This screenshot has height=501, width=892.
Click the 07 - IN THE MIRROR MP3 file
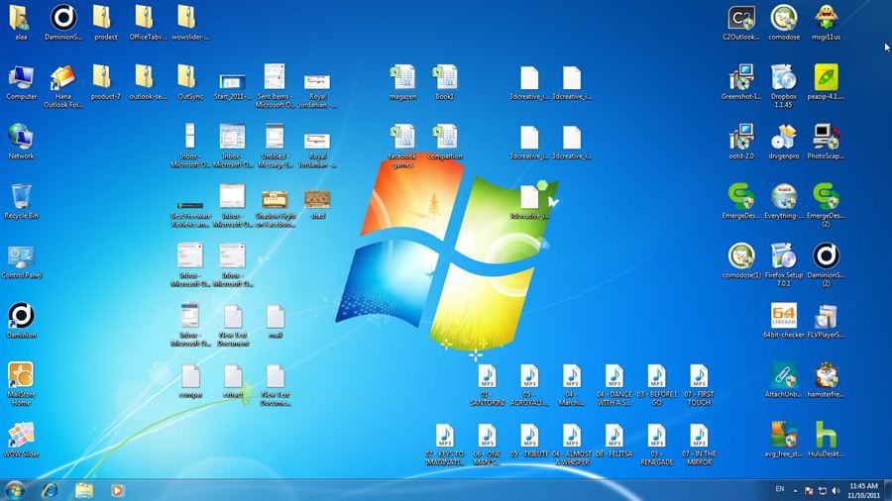pos(699,436)
